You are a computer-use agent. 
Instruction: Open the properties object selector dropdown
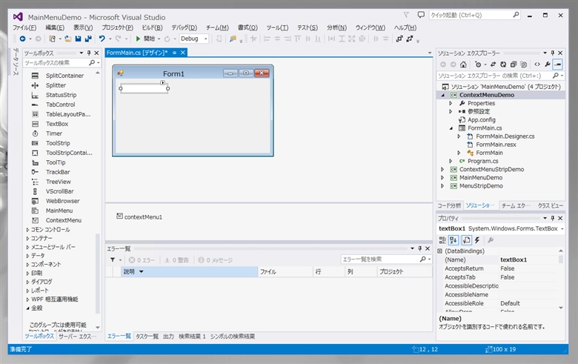562,228
